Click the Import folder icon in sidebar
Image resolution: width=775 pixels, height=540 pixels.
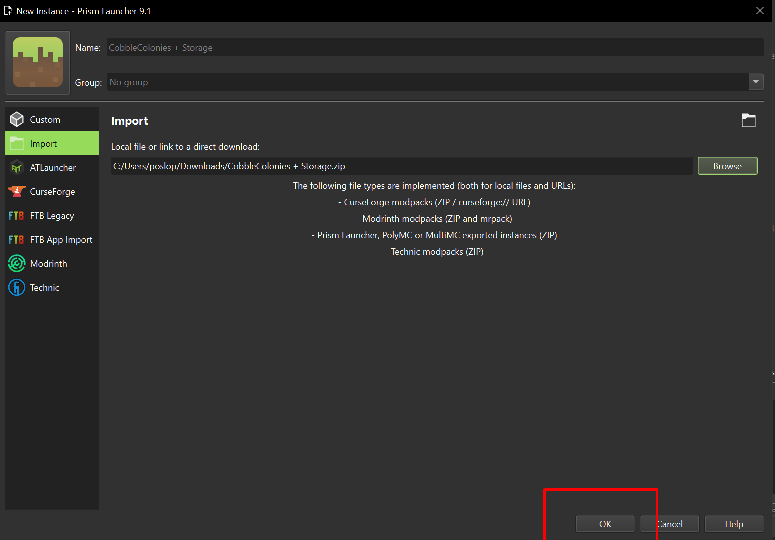(17, 144)
